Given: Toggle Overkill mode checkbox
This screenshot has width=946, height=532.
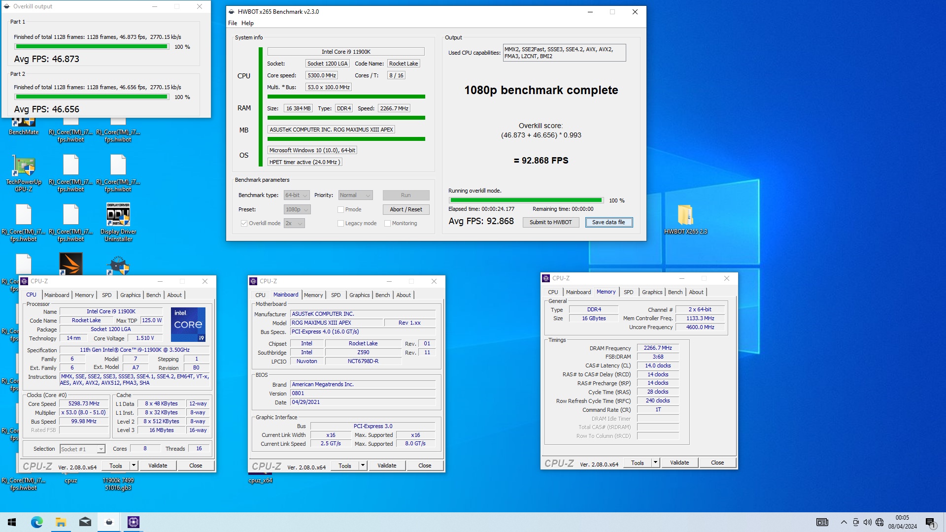Looking at the screenshot, I should 244,223.
